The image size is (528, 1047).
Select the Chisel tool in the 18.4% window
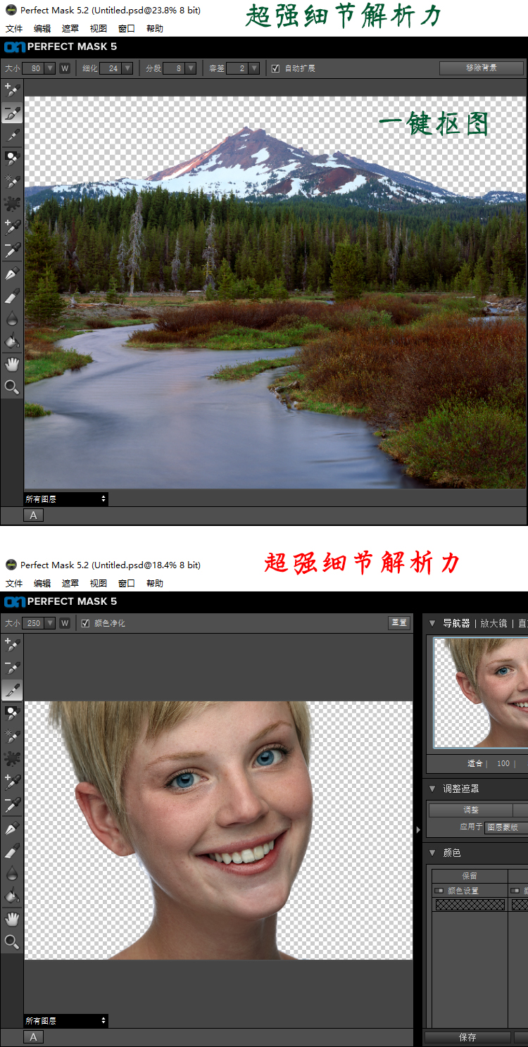tap(12, 850)
